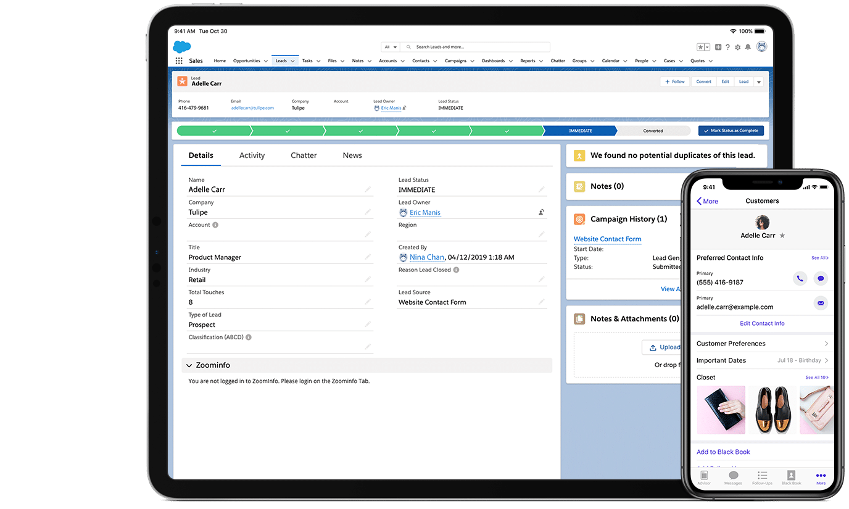Expand the Accounts nav dropdown chevron
This screenshot has width=849, height=509.
point(402,61)
